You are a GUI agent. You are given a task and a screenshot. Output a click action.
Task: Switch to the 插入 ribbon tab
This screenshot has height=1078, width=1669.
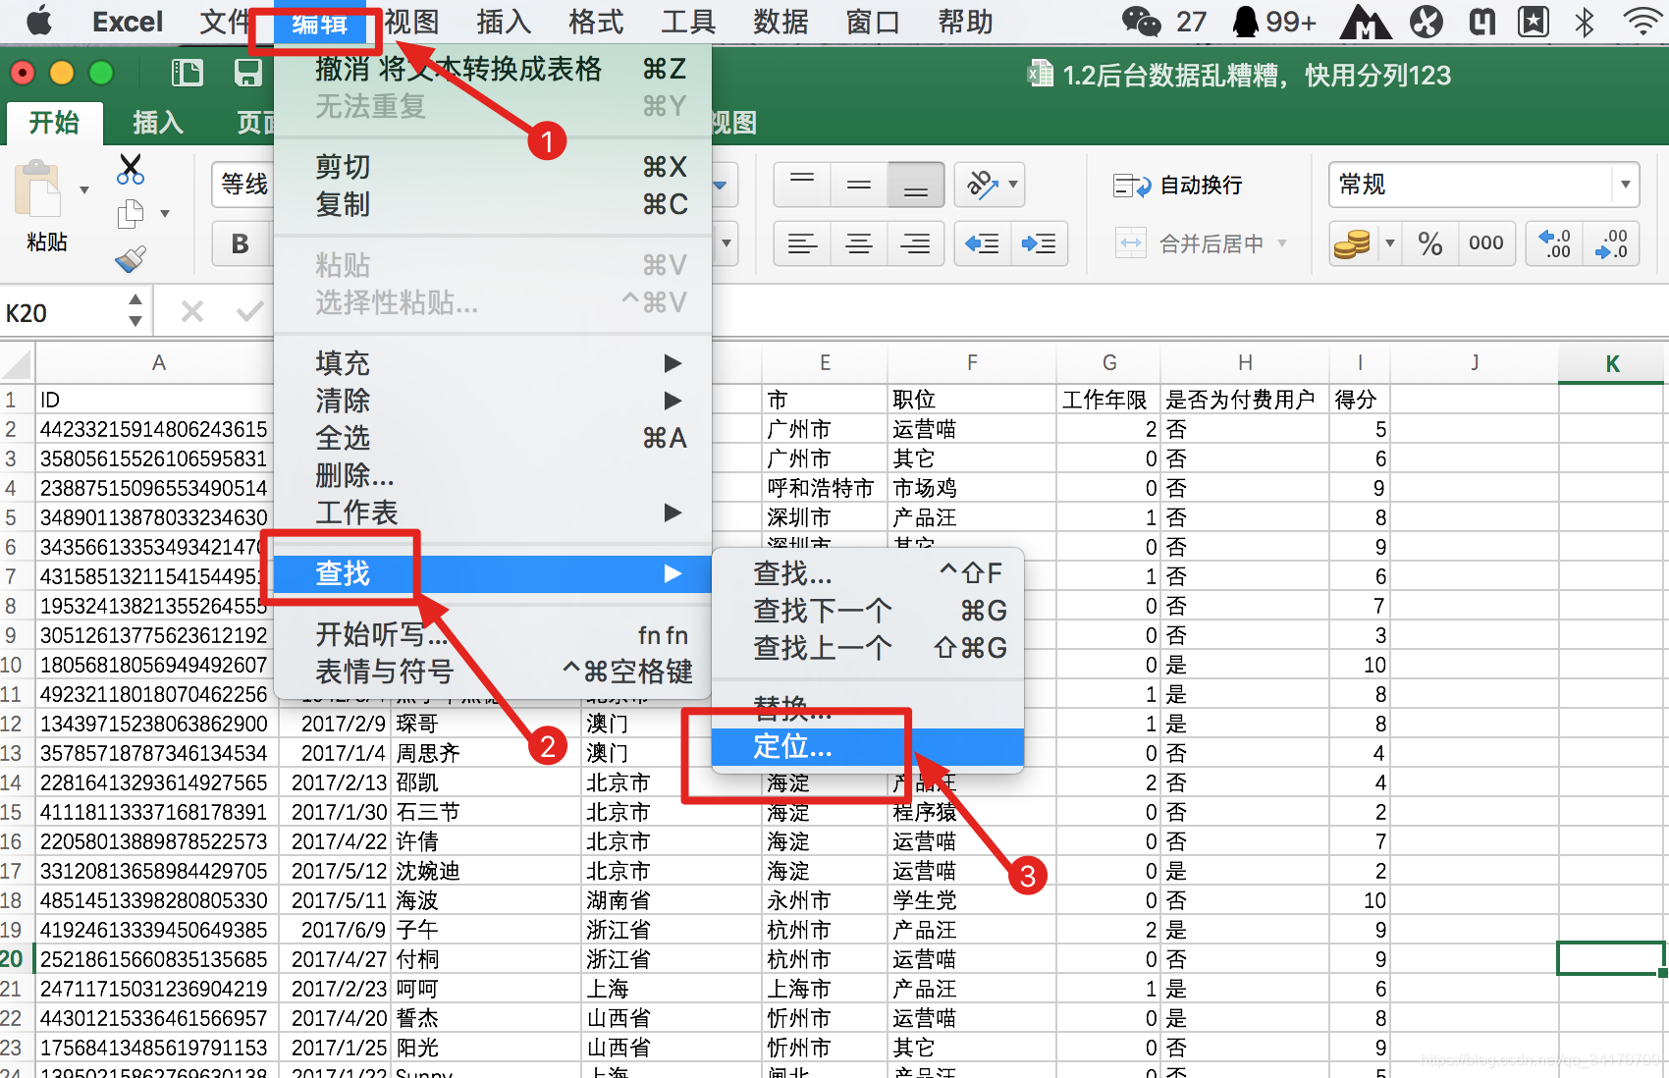(x=158, y=123)
